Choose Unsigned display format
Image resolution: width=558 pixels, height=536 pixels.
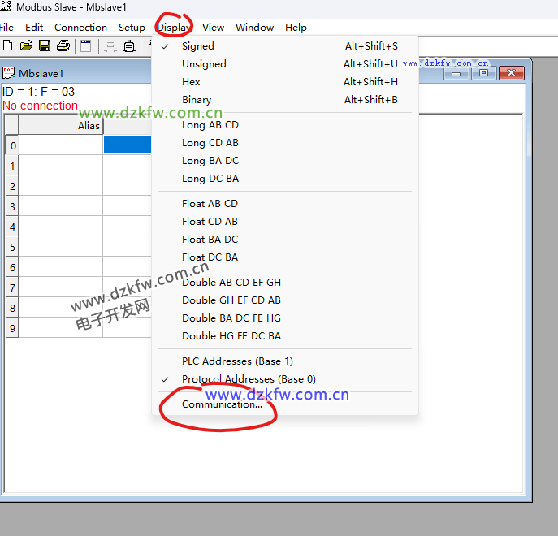pos(285,63)
